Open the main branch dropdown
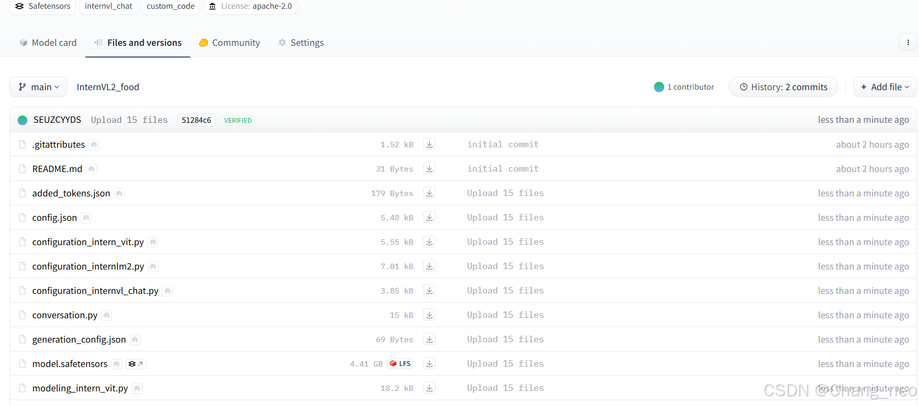 39,87
